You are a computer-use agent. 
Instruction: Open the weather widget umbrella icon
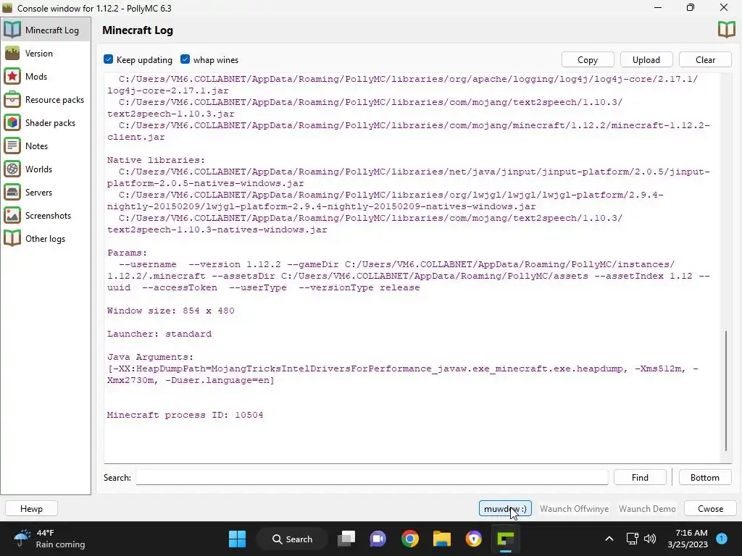click(22, 539)
